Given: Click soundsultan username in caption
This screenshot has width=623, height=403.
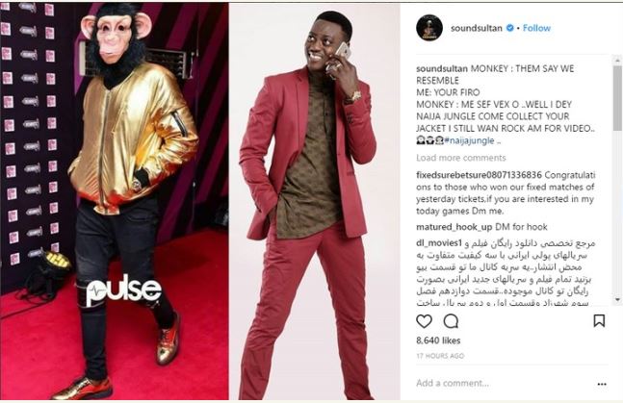Looking at the screenshot, I should [x=442, y=68].
